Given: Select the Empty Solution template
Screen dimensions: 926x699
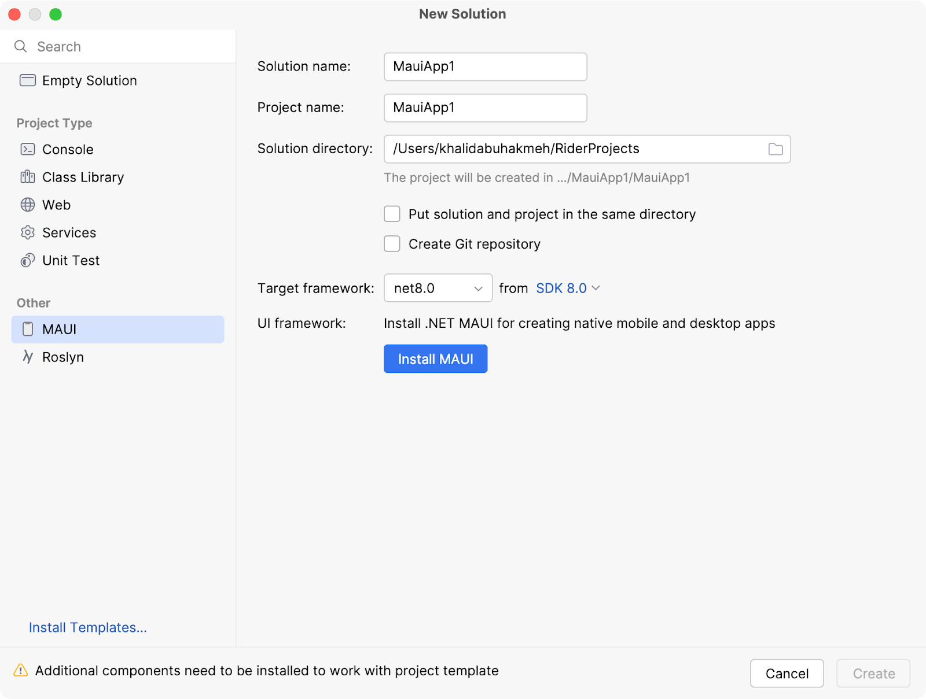Looking at the screenshot, I should tap(89, 80).
